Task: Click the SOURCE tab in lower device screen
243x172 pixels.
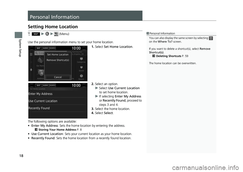Action: coord(52,85)
